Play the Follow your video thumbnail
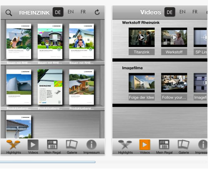 174,83
